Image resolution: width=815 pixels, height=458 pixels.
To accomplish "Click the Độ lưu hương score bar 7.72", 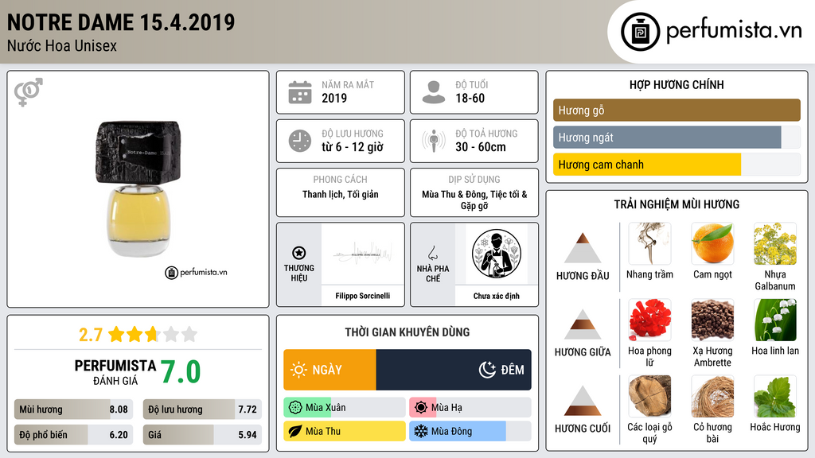I will click(202, 409).
